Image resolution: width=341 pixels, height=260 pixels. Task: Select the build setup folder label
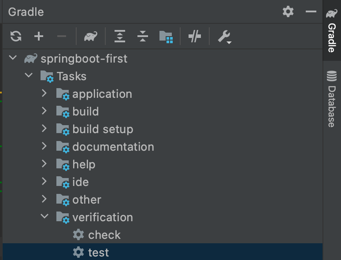point(103,129)
